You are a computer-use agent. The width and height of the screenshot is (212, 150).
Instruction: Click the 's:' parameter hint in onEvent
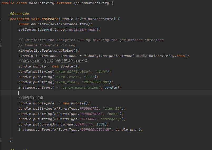(x=57, y=88)
